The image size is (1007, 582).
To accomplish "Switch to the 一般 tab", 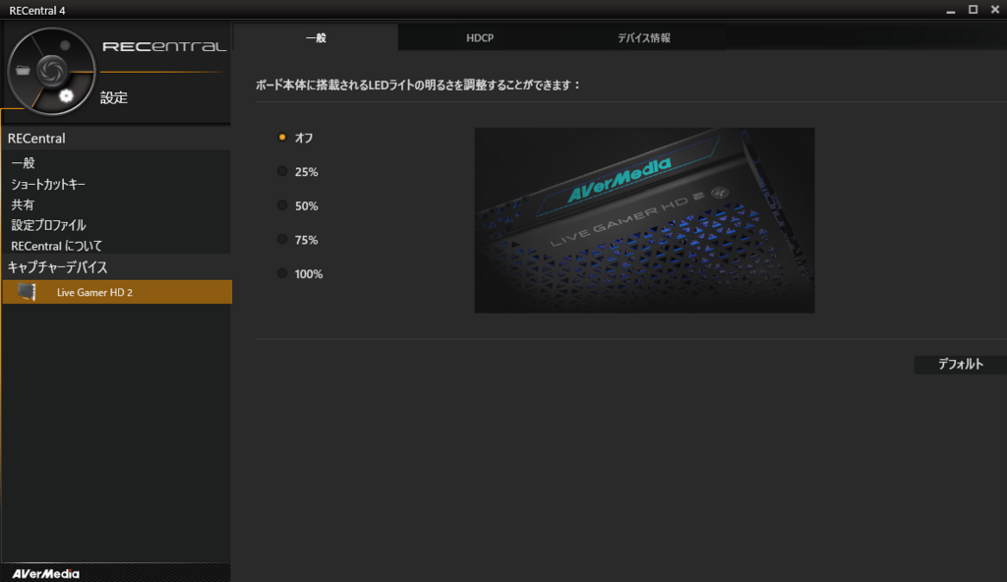I will pyautogui.click(x=316, y=38).
